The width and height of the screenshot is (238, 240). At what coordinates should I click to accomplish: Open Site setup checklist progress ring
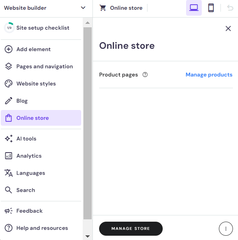coord(9,28)
